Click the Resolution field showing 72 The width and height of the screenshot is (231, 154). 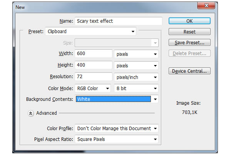point(94,77)
